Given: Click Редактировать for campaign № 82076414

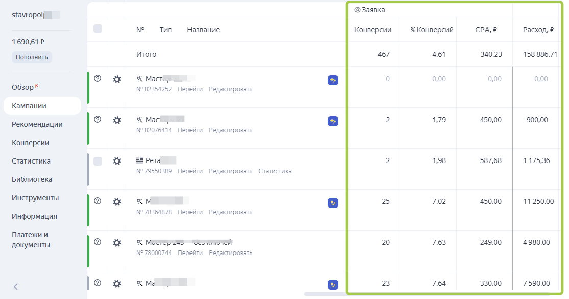Looking at the screenshot, I should pos(230,130).
